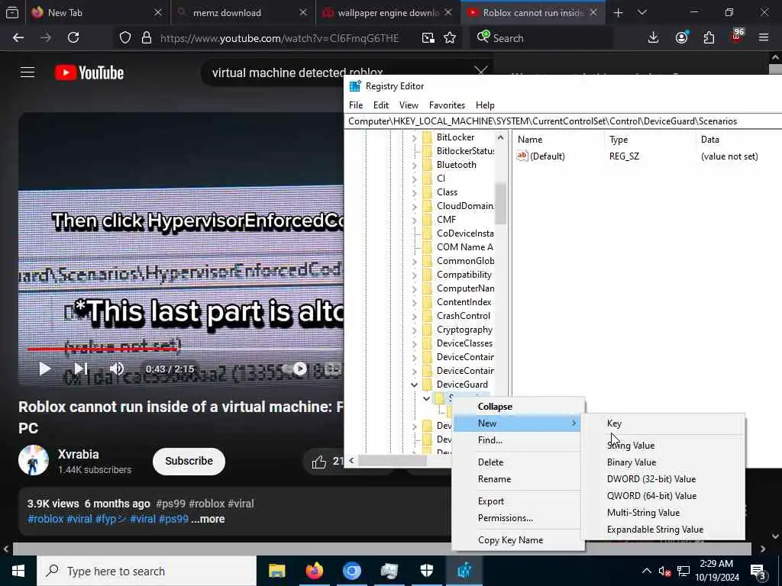Click the registry tree horizontal scrollbar
The width and height of the screenshot is (782, 586).
pyautogui.click(x=392, y=460)
